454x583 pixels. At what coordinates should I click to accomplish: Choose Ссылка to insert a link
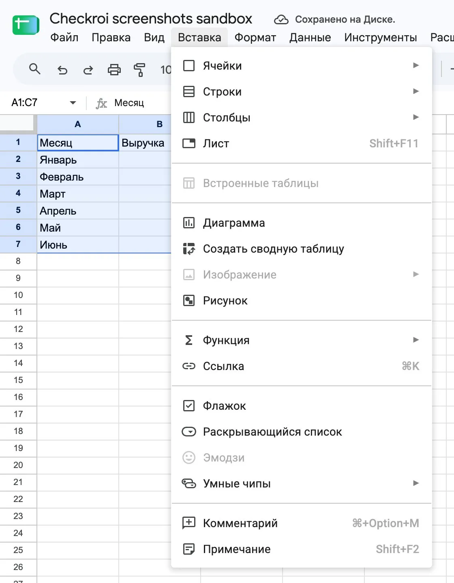coord(302,366)
